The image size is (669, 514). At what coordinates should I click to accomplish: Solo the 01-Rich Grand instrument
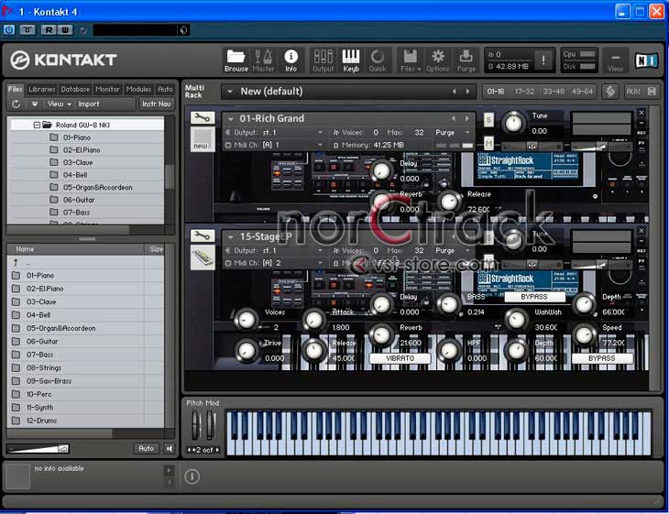(x=488, y=120)
